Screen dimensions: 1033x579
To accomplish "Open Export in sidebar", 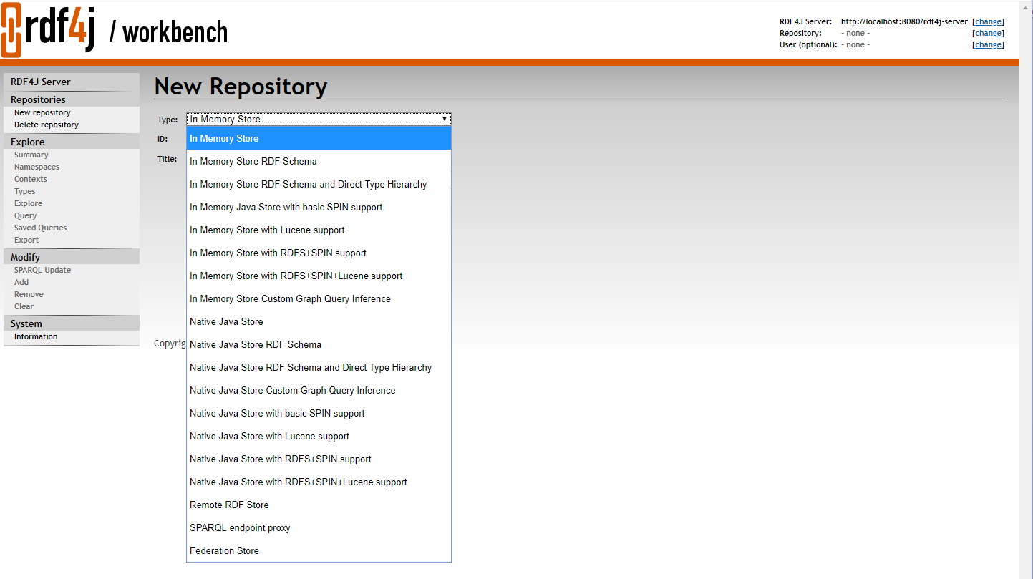I will [26, 240].
